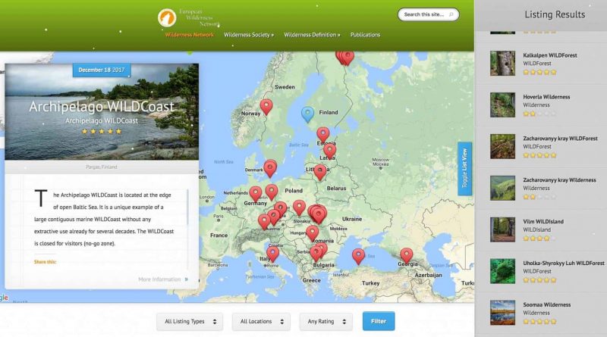
Task: Open the Zacharovanyy kray Wilderness listing
Action: coord(559,180)
